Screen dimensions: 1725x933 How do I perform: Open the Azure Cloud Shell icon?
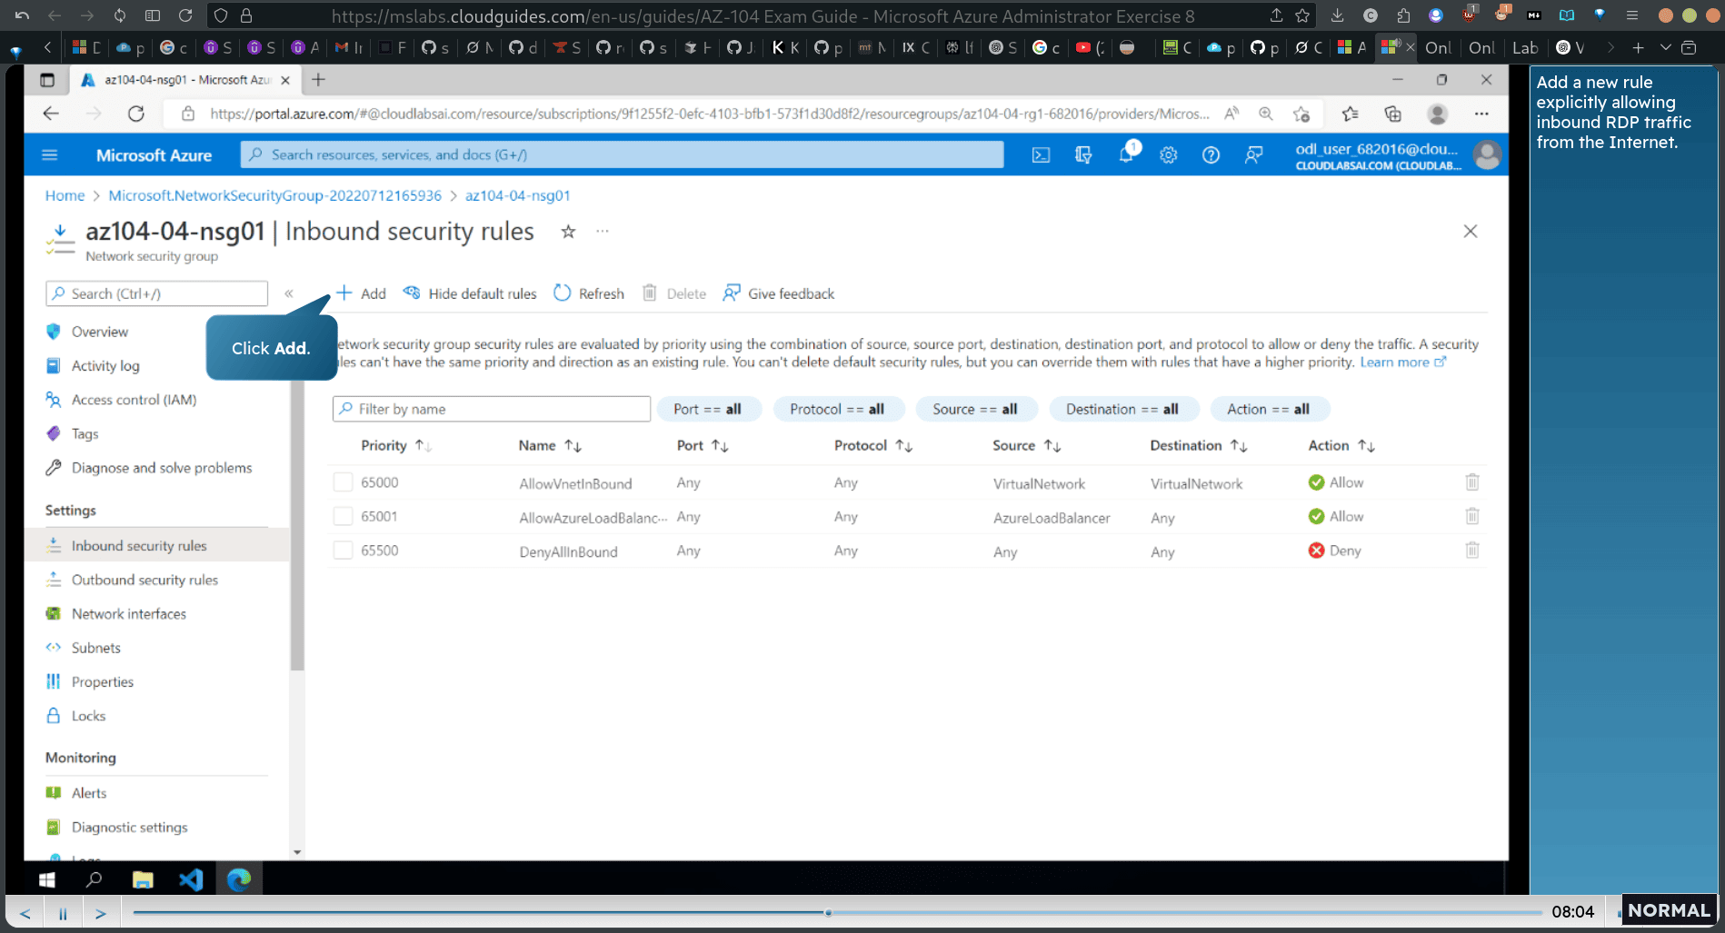1041,155
